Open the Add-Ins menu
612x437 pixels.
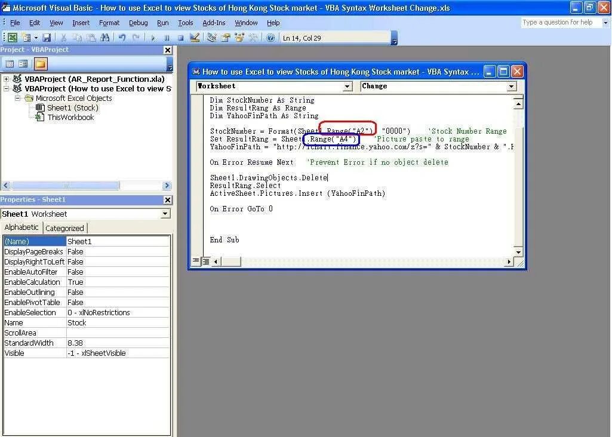click(x=214, y=23)
